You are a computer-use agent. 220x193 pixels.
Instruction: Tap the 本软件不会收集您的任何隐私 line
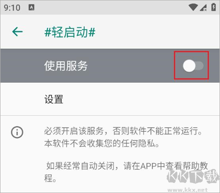pyautogui.click(x=102, y=143)
